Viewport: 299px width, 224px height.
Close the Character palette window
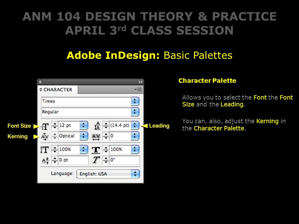(40, 82)
